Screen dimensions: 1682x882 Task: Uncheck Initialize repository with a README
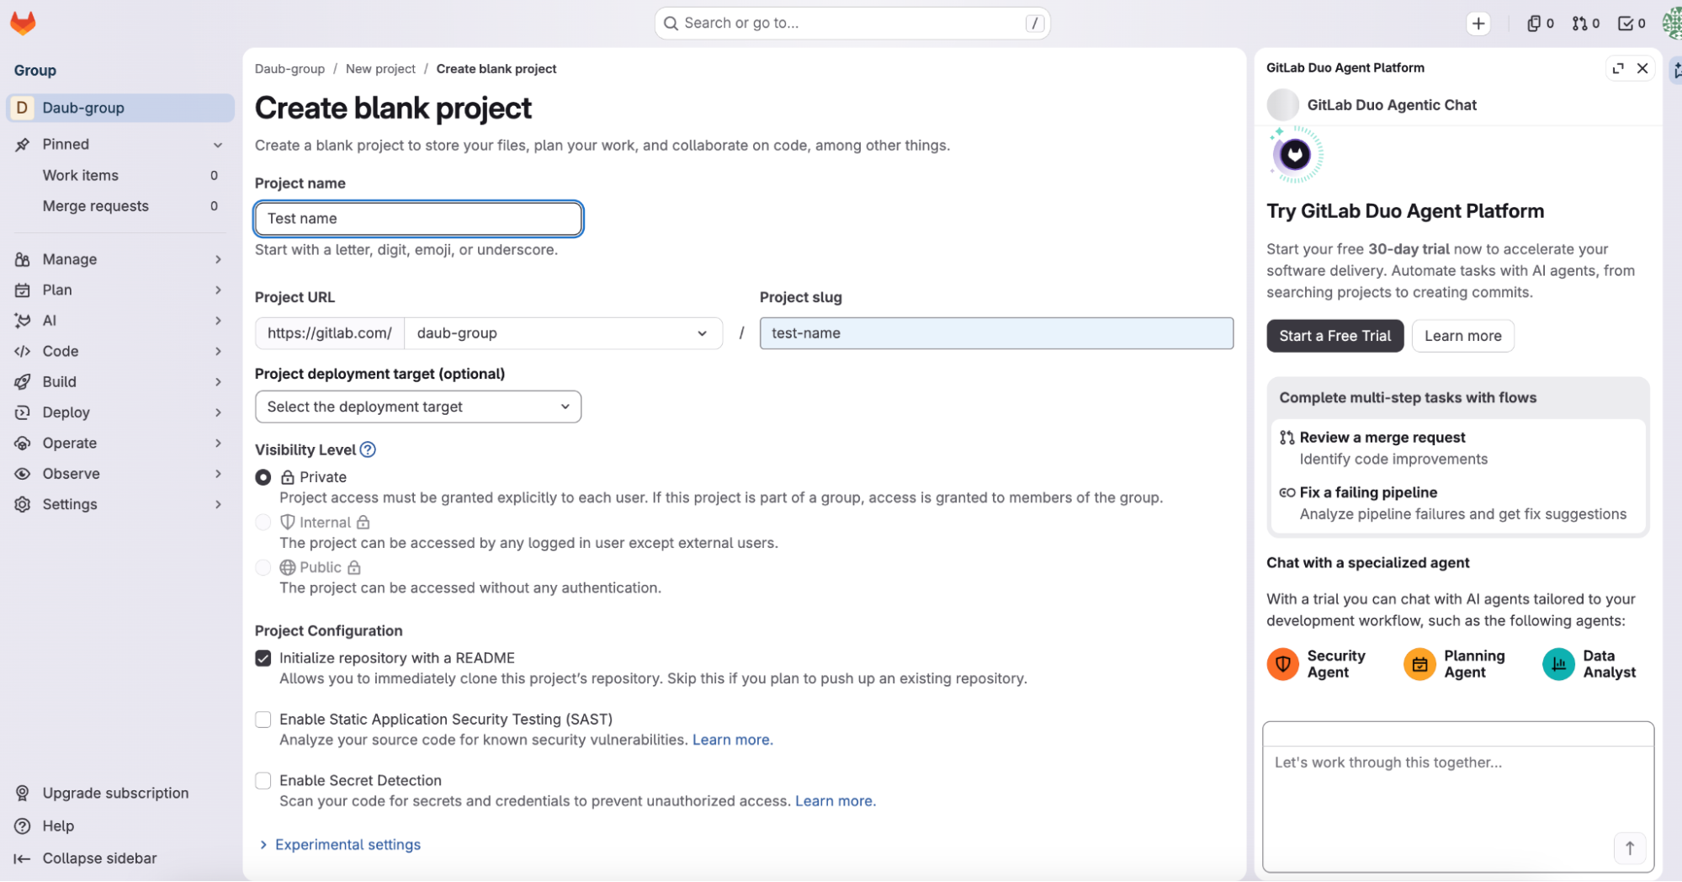[x=263, y=658]
